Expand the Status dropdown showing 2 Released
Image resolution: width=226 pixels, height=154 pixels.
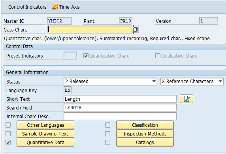(x=110, y=82)
